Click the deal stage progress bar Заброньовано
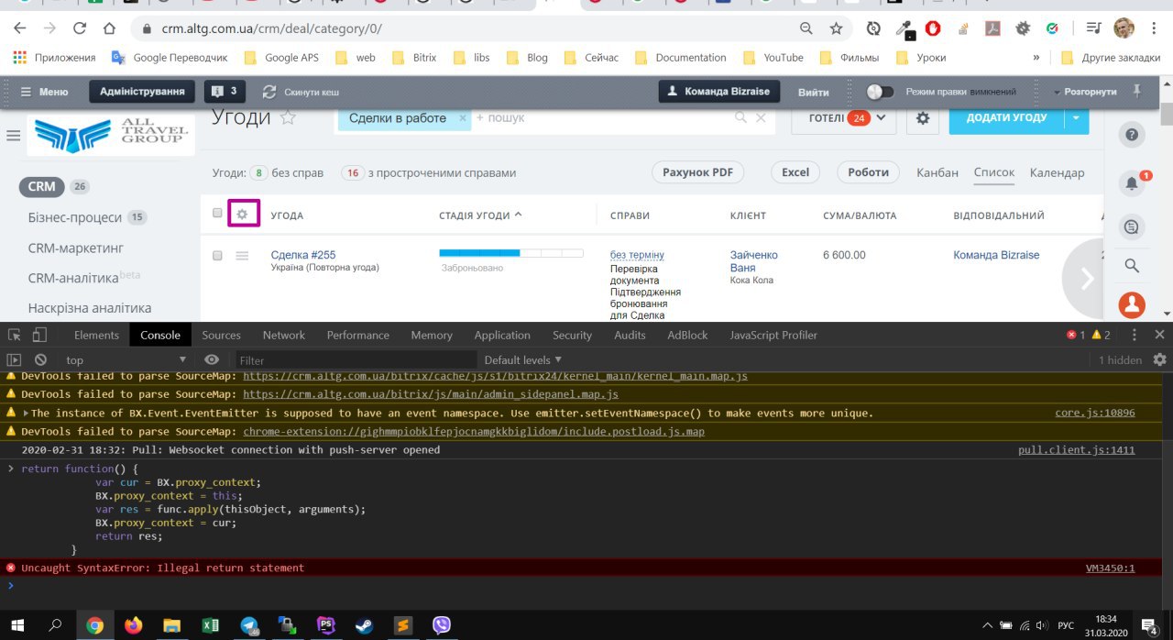This screenshot has height=640, width=1173. (x=511, y=252)
